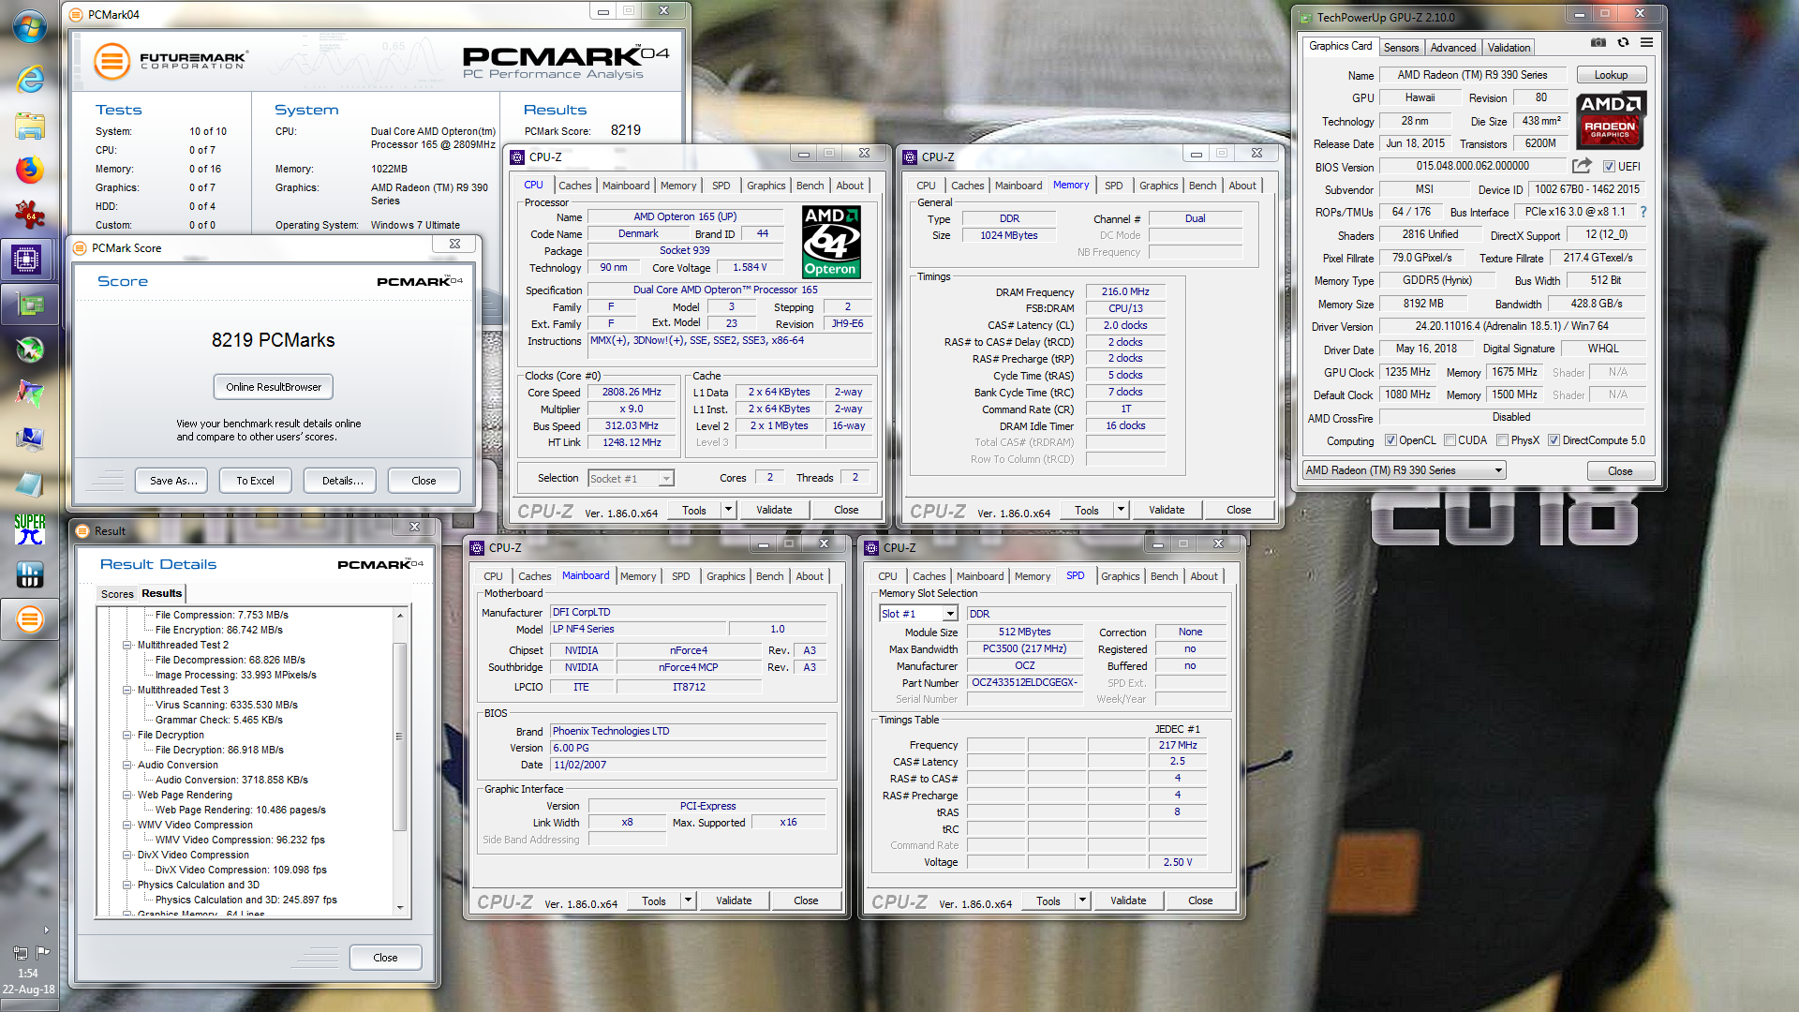Click the Details... button in PCMark Score
The height and width of the screenshot is (1012, 1799).
pyautogui.click(x=342, y=481)
